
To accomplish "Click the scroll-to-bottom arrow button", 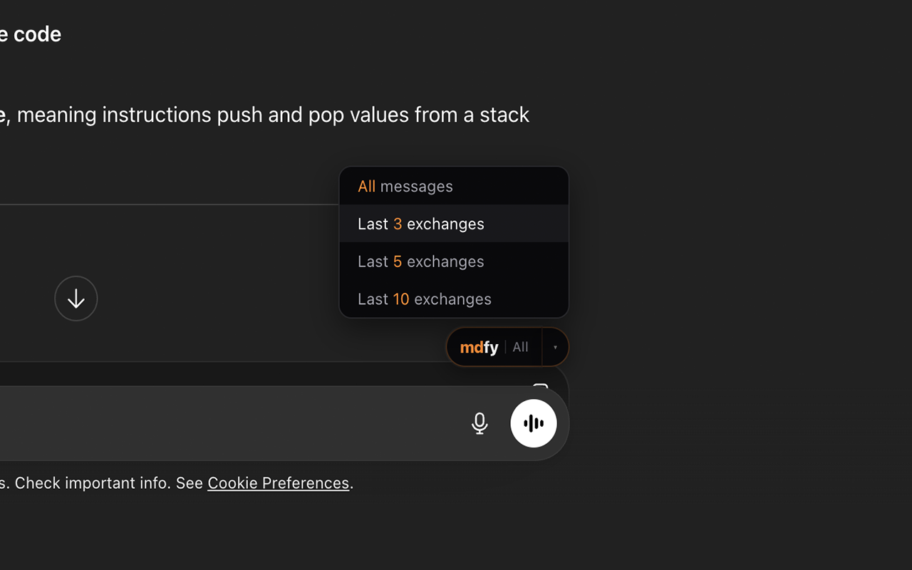I will pyautogui.click(x=76, y=299).
